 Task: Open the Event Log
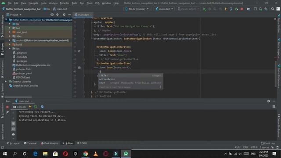coord(268,143)
